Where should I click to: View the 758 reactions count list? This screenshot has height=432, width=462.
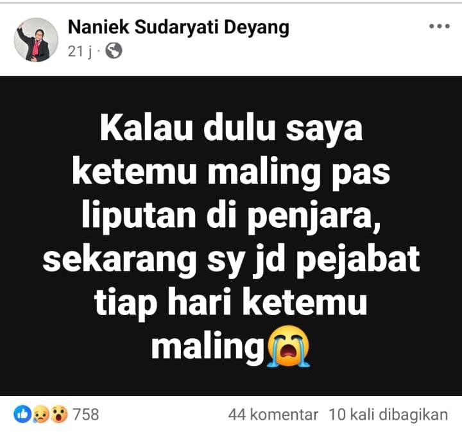pyautogui.click(x=86, y=414)
